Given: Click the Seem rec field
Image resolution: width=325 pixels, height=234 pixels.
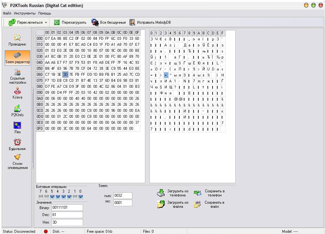Looking at the screenshot, I should coord(123,203).
